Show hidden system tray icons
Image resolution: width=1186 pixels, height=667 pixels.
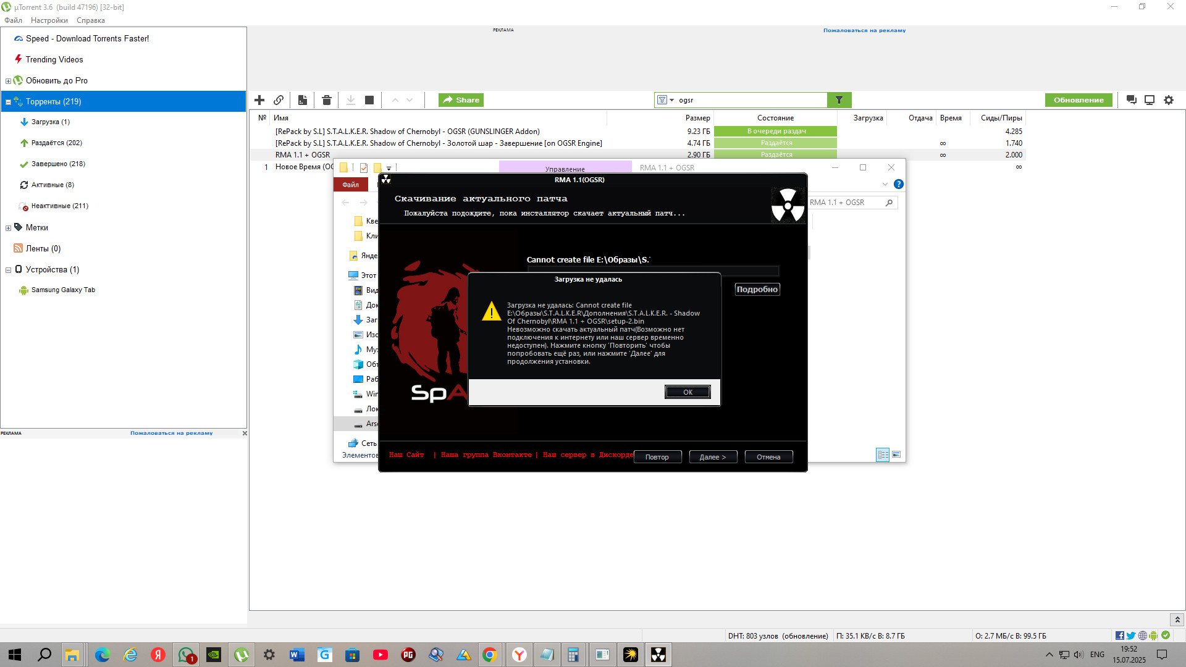1049,655
